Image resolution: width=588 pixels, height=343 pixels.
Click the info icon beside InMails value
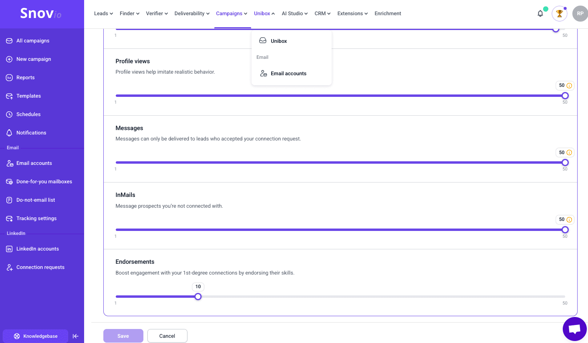coord(569,220)
